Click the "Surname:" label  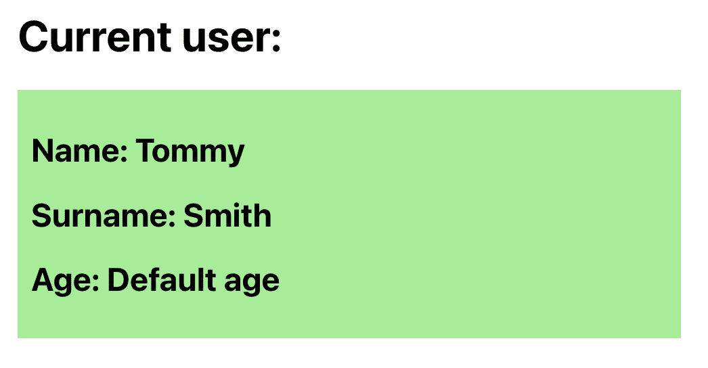click(104, 215)
